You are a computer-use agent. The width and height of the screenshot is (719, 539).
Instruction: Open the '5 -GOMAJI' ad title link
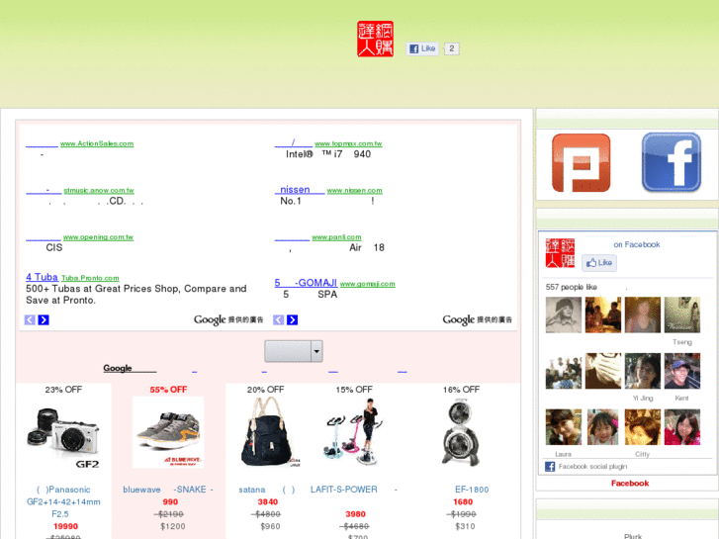pyautogui.click(x=306, y=283)
